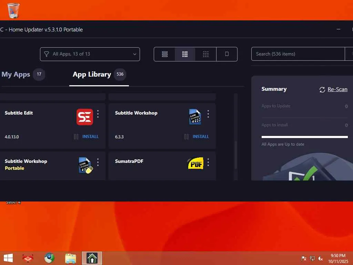Toggle the single panel view icon
This screenshot has width=353, height=265.
(227, 54)
